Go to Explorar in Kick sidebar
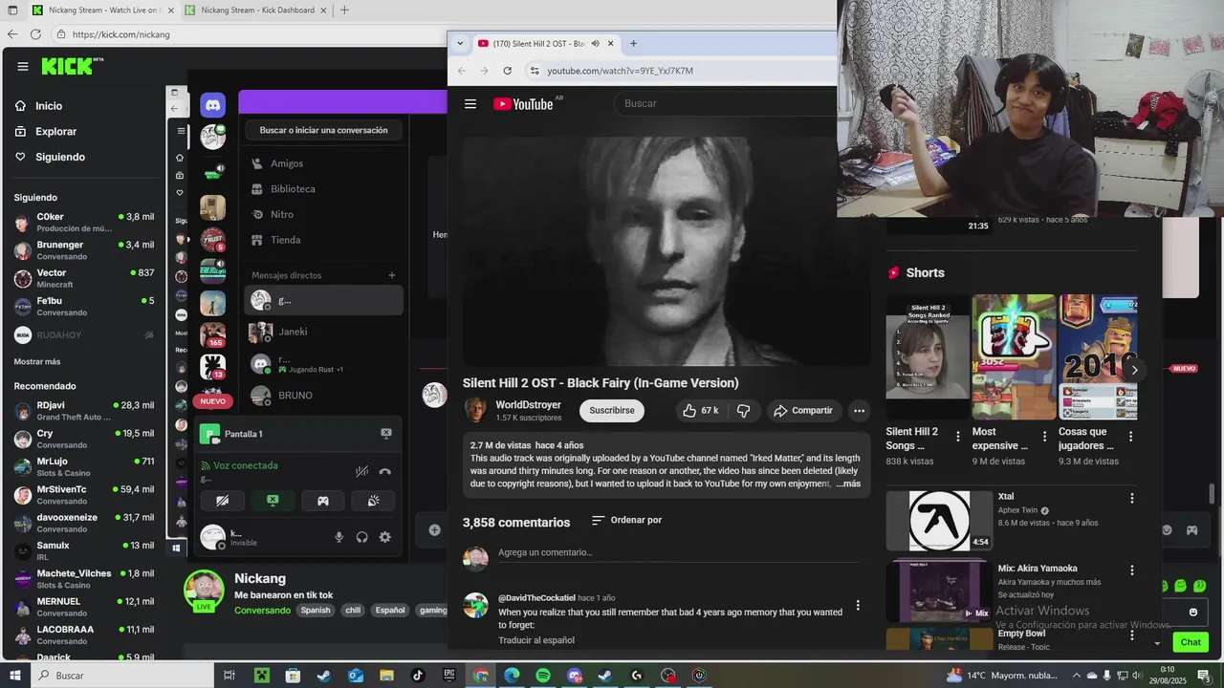The height and width of the screenshot is (688, 1224). click(x=55, y=132)
